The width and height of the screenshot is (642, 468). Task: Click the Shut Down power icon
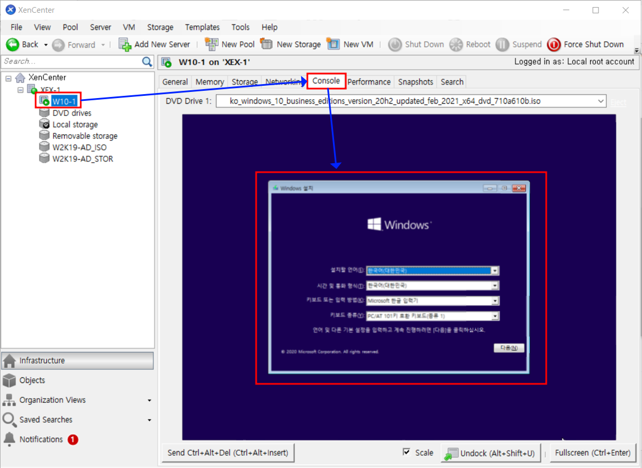pyautogui.click(x=395, y=44)
